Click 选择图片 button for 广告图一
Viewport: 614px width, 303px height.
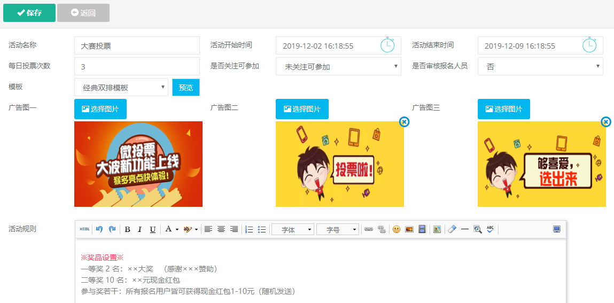pos(100,109)
